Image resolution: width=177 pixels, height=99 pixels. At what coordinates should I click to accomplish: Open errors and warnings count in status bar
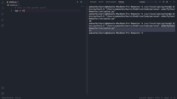18,98
